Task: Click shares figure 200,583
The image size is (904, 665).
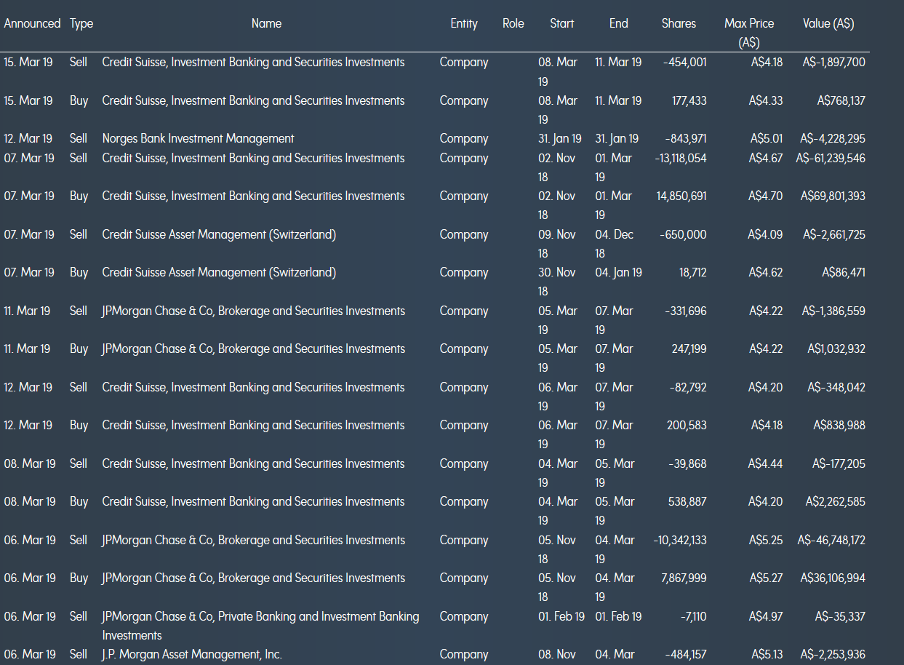Action: coord(687,425)
